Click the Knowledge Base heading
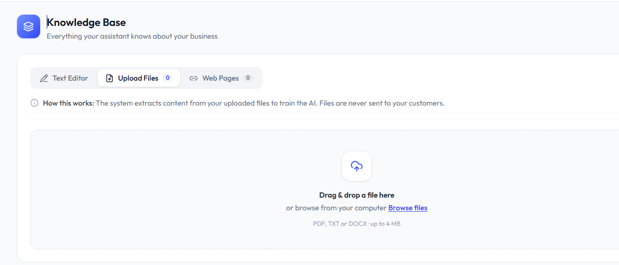 click(86, 22)
